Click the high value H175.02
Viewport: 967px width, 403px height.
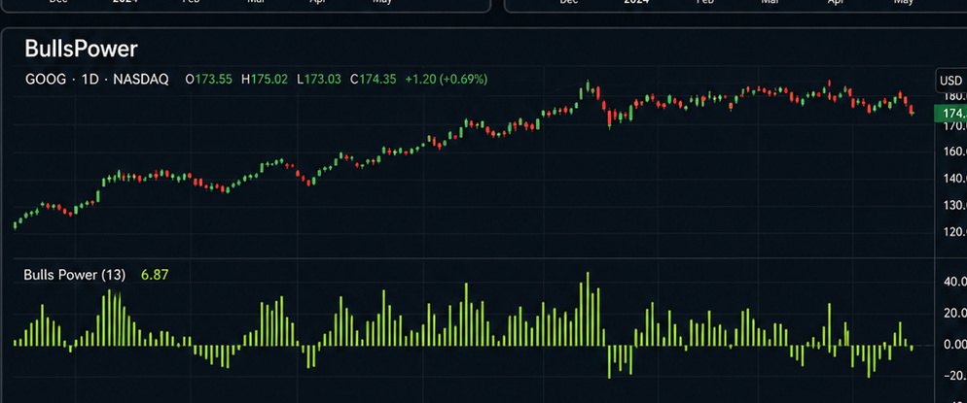click(264, 80)
